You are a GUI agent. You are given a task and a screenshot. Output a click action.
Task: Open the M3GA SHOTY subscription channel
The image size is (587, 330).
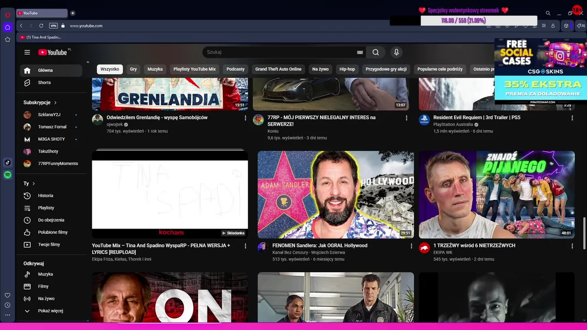click(51, 139)
